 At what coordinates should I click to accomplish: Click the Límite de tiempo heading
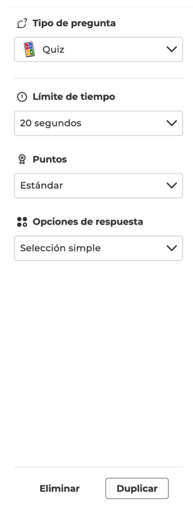pos(74,97)
